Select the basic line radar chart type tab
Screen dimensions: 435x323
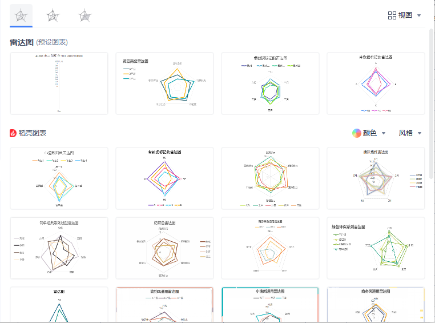(x=21, y=15)
